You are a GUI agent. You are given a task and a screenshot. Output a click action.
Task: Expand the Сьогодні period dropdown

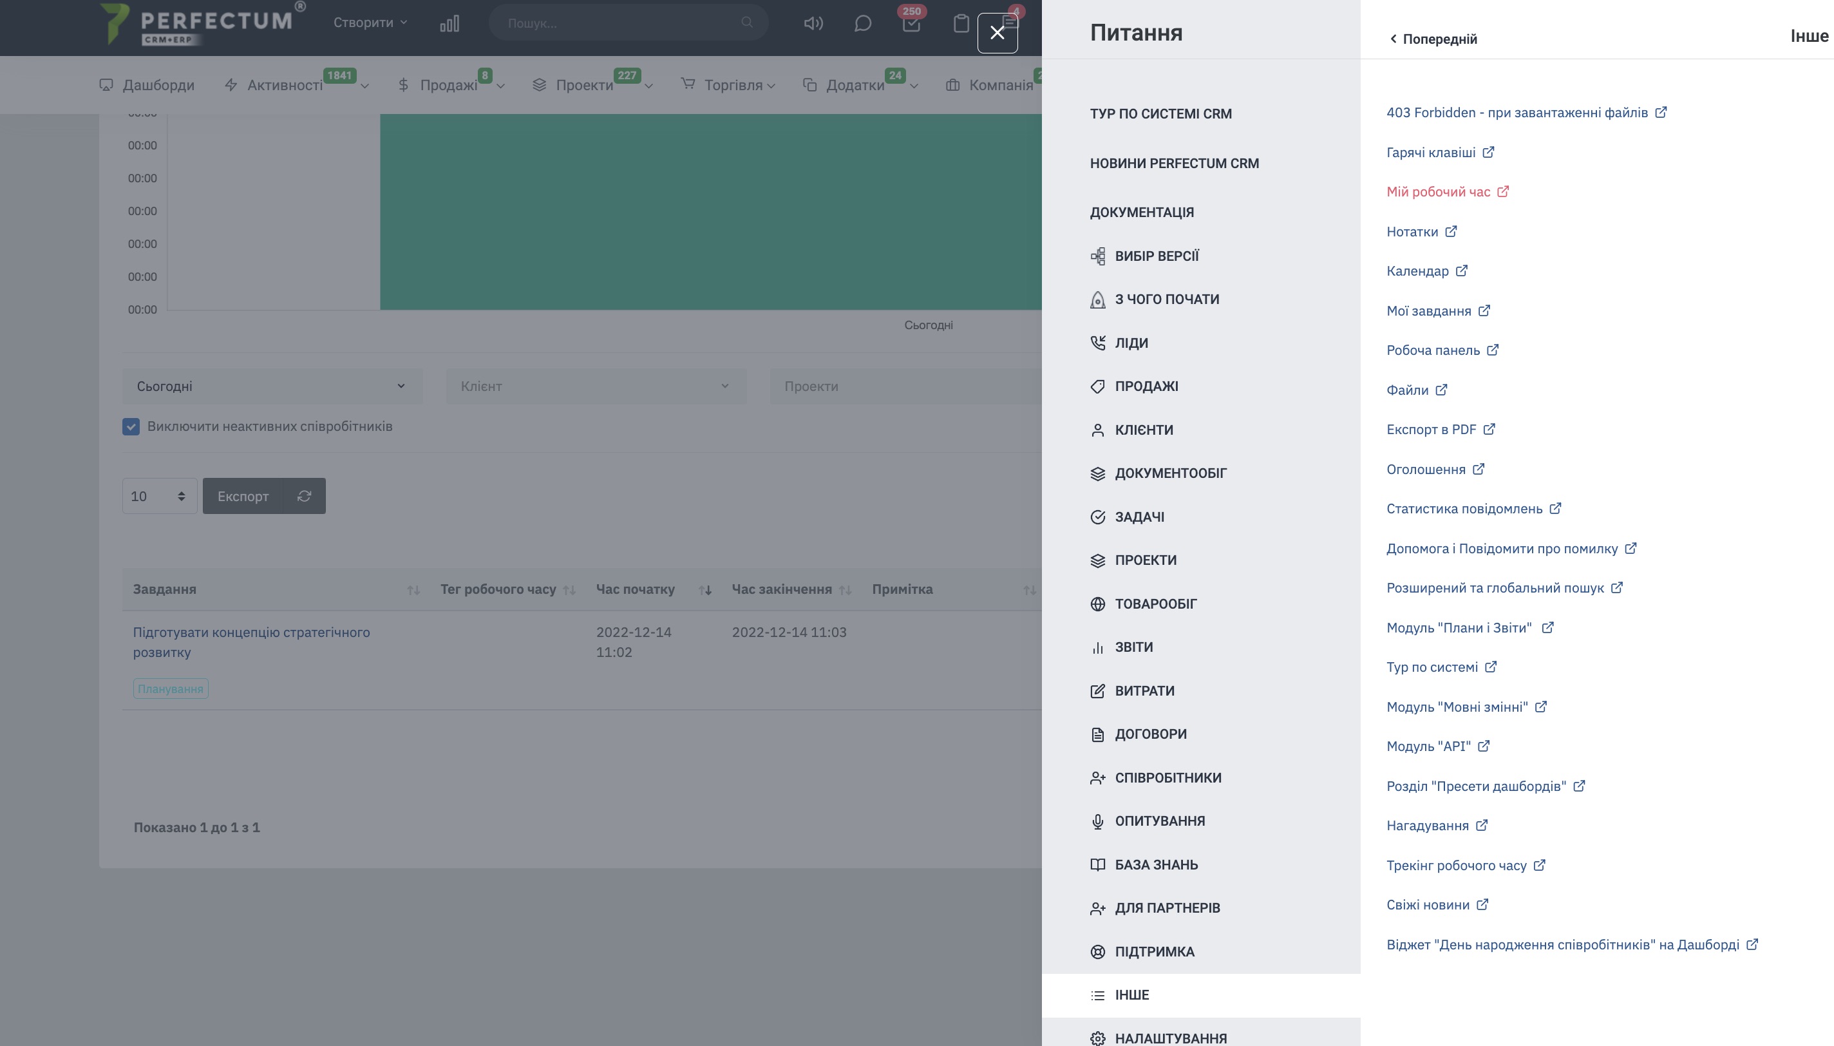[272, 386]
